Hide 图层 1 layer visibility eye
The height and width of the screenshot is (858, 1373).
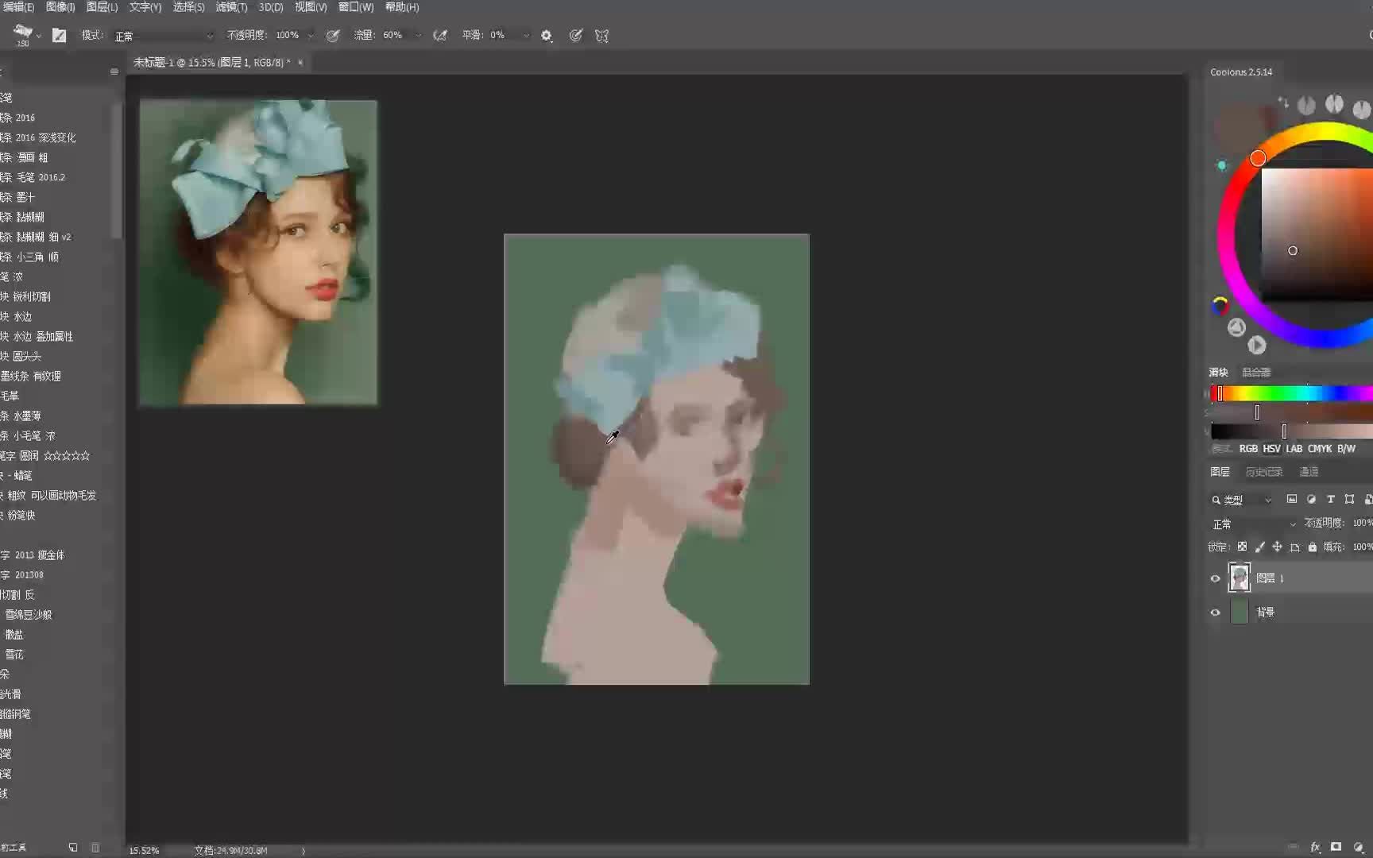click(x=1215, y=578)
